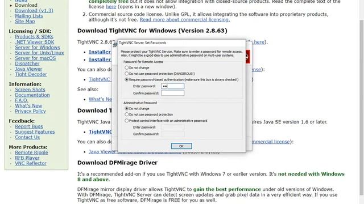Viewport: 364px width, 204px height.
Task: Click "Download TightVNC for Windows (Version 2.8.63)" heading
Action: [152, 31]
